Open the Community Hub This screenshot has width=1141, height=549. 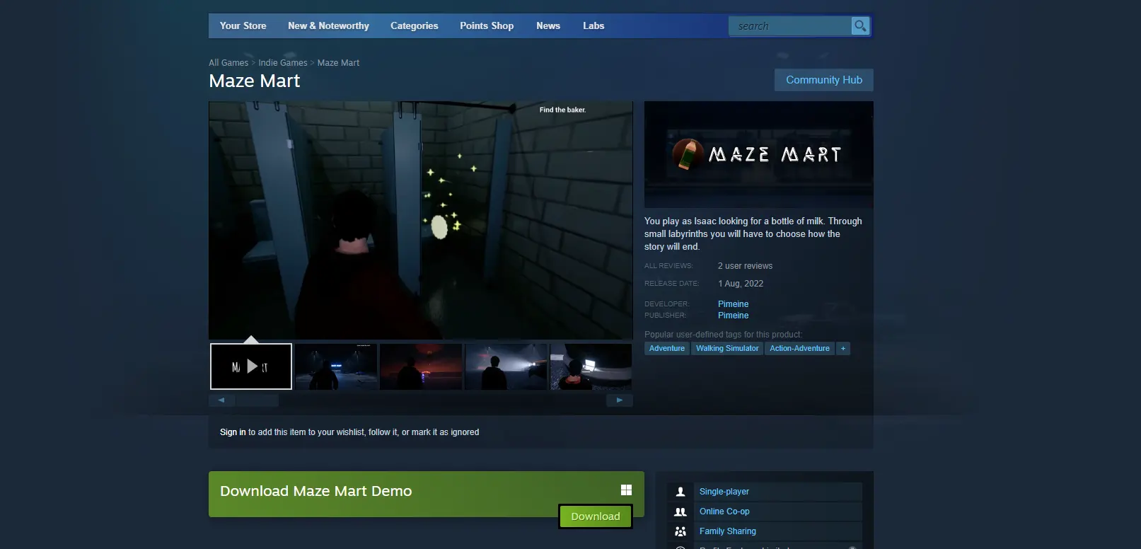pos(824,80)
